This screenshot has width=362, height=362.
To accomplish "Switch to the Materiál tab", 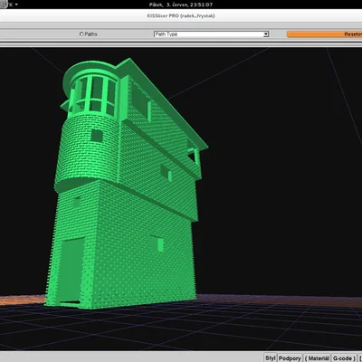I will coord(317,358).
